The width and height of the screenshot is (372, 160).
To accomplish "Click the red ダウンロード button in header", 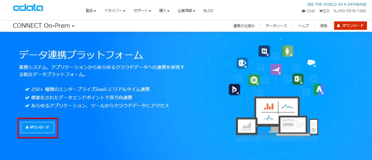I will pos(350,26).
